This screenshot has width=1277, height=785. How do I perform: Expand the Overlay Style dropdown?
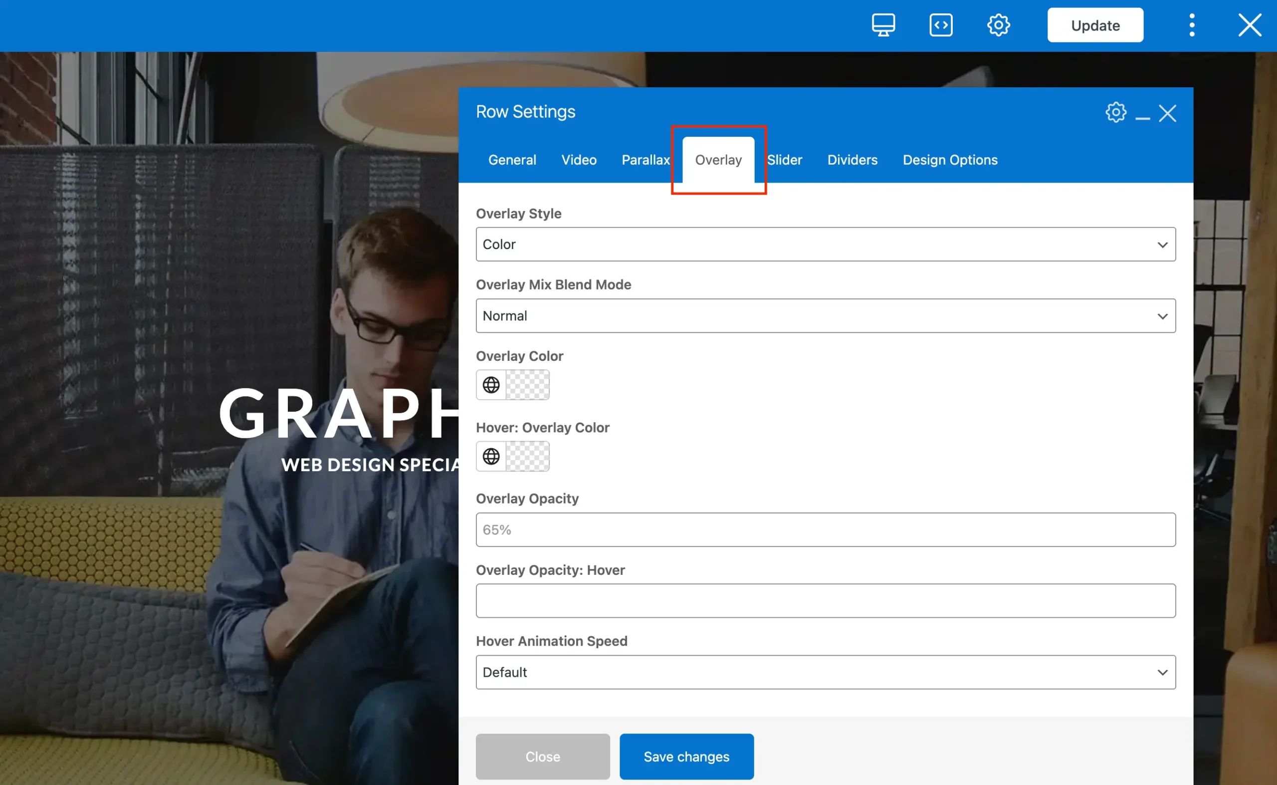pyautogui.click(x=825, y=244)
